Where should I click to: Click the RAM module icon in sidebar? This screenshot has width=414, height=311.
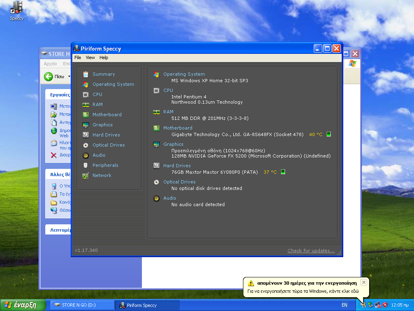coord(86,105)
